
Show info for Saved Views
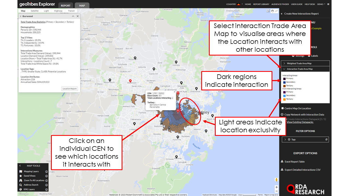click(x=47, y=176)
